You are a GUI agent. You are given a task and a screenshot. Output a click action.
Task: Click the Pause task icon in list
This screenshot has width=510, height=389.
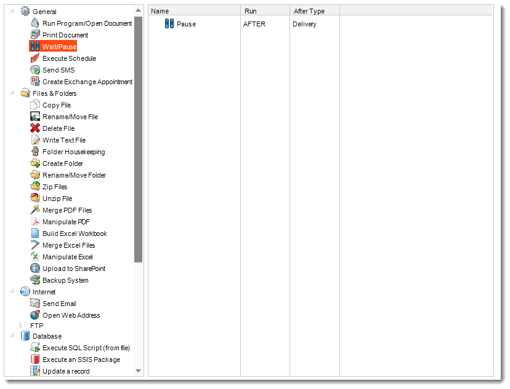169,24
